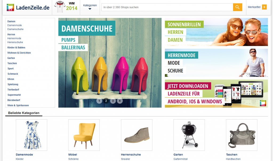Click ANDROID, IOS & WINDOWS banner line
The image size is (273, 161).
tap(195, 101)
